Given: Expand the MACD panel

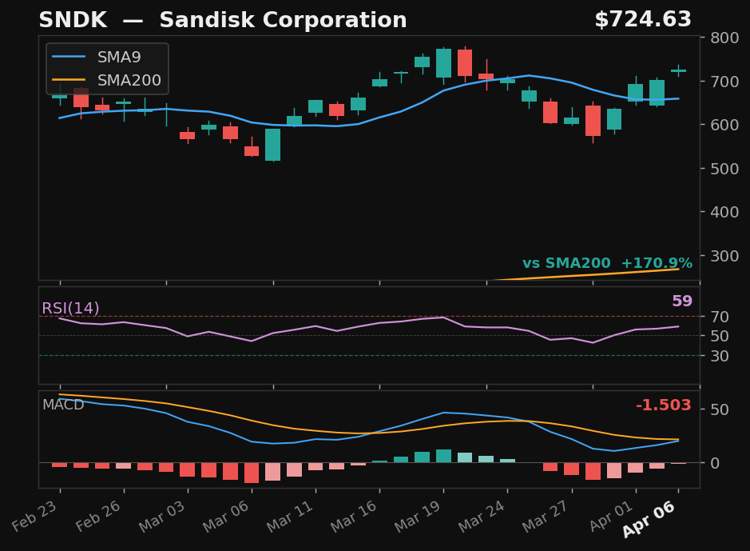Looking at the screenshot, I should click(64, 405).
